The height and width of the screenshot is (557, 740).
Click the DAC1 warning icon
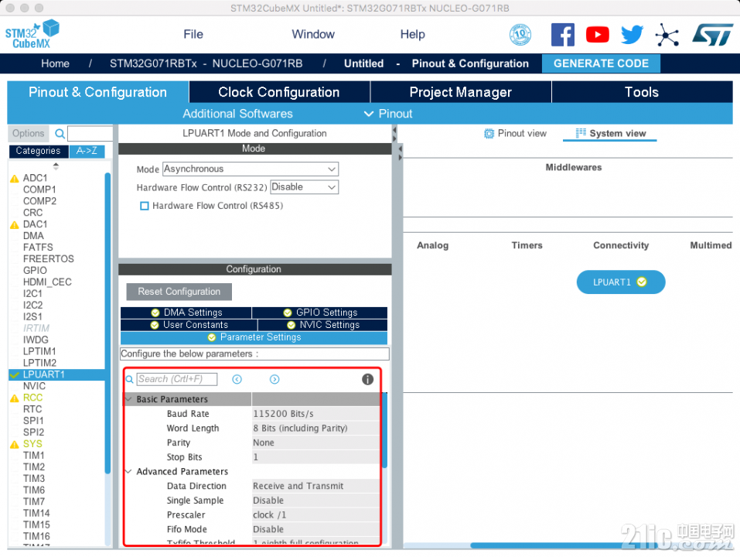(15, 224)
